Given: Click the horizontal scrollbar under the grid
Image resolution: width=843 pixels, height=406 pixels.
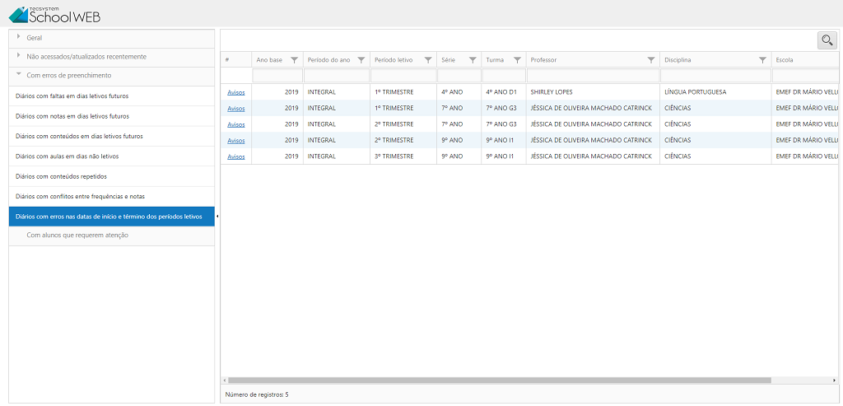Looking at the screenshot, I should point(498,380).
